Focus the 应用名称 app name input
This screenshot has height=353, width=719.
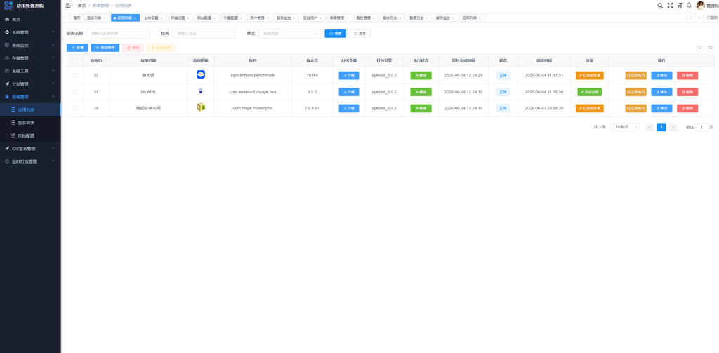point(118,34)
